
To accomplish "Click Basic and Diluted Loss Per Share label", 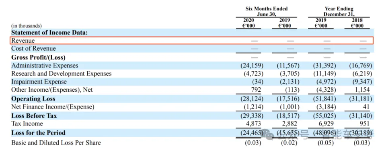I will 56,143.
